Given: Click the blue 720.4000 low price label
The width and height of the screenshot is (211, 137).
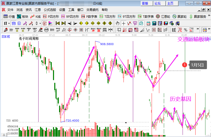Looking at the screenshot, I should click(x=72, y=121).
